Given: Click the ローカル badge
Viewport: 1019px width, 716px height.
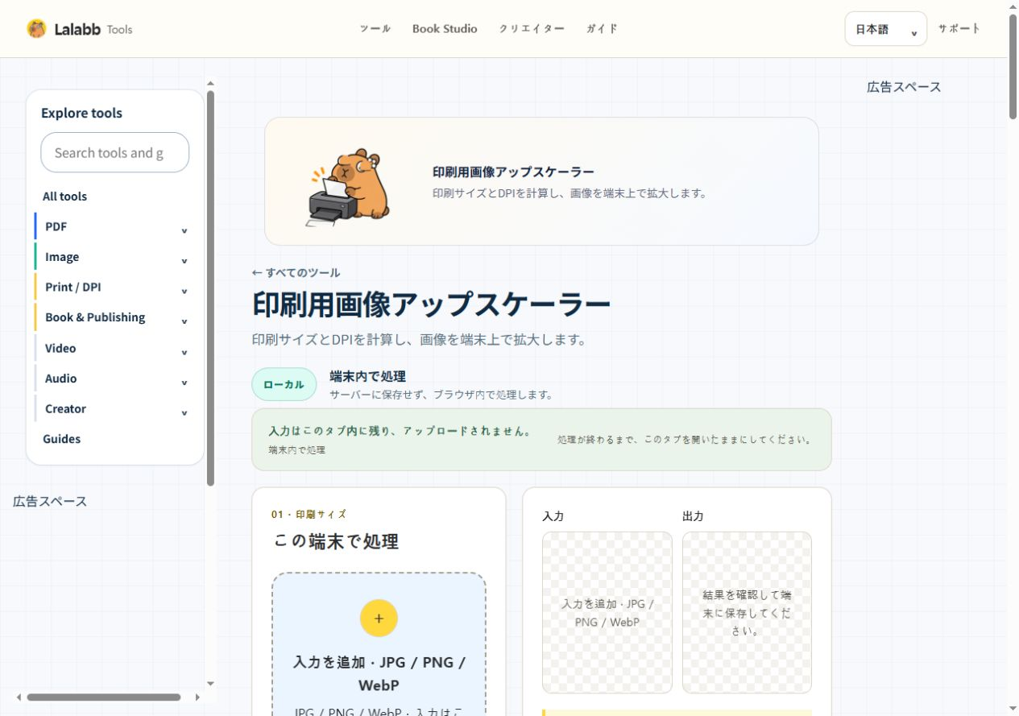Looking at the screenshot, I should tap(284, 384).
